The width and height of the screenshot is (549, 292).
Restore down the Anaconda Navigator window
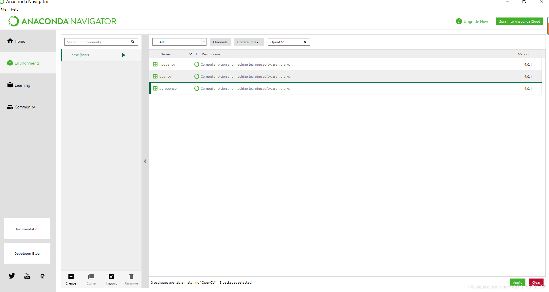[524, 2]
